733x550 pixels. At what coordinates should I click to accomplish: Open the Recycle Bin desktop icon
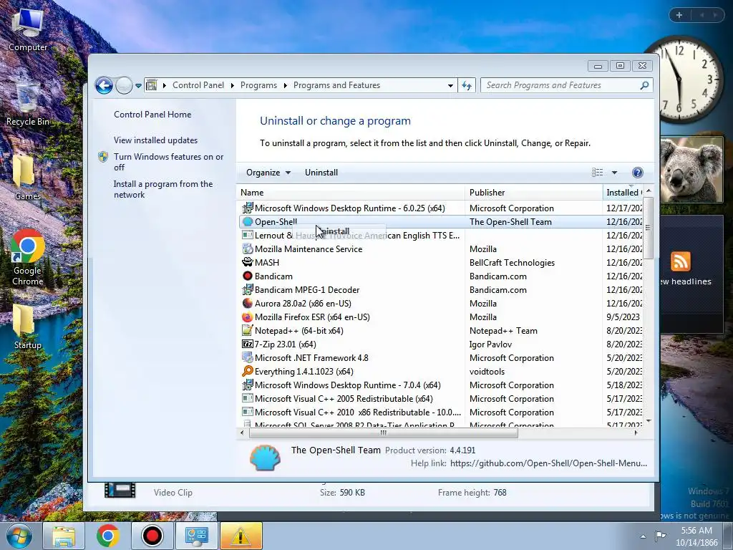(x=28, y=104)
